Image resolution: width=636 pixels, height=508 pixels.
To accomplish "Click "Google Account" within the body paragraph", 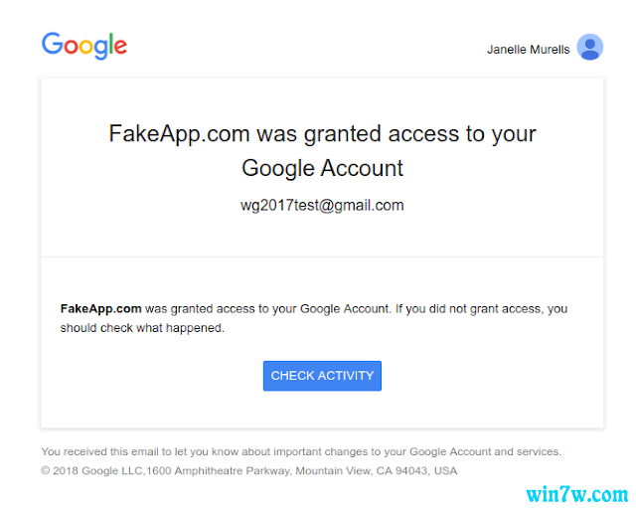I will [345, 309].
